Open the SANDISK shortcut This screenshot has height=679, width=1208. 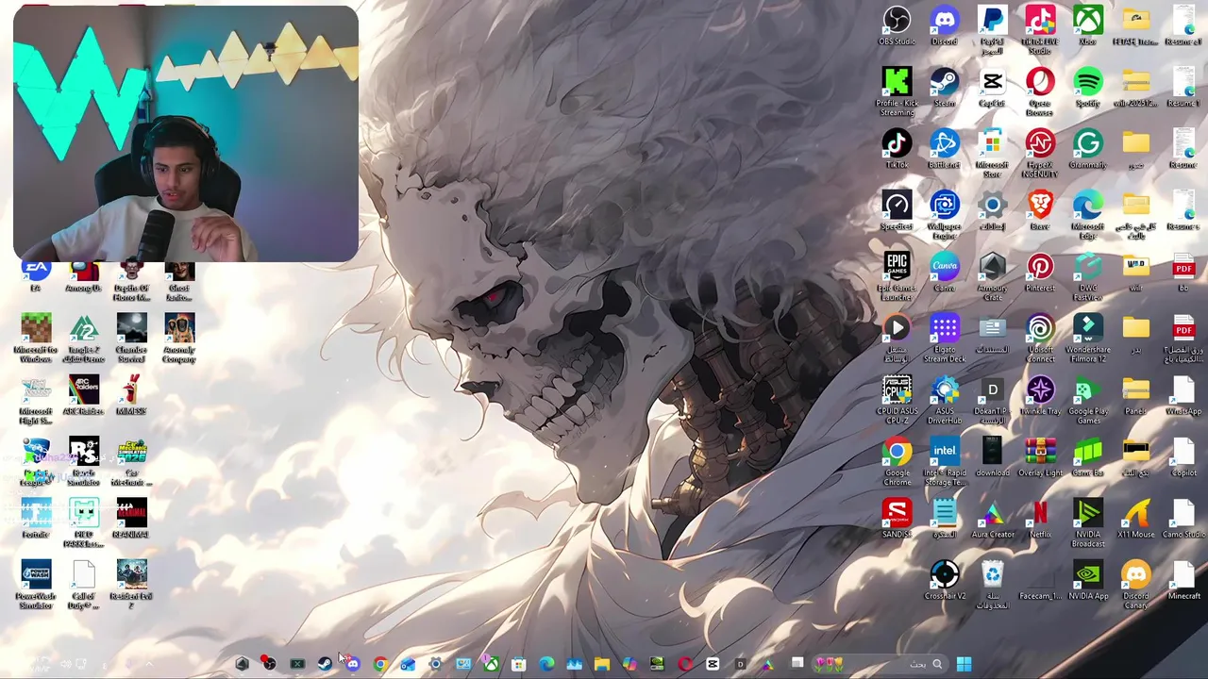click(x=897, y=519)
